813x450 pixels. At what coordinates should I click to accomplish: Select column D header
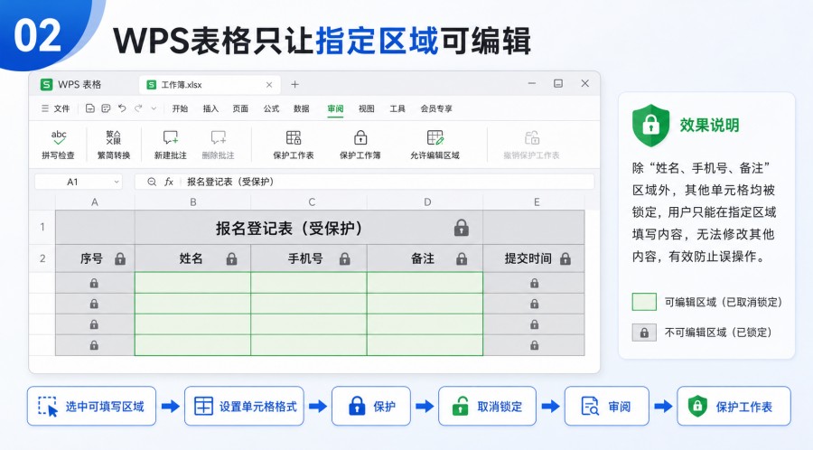coord(425,202)
